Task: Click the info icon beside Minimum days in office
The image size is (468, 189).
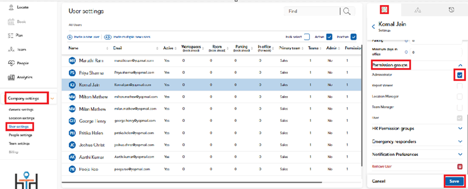Action: point(406,52)
